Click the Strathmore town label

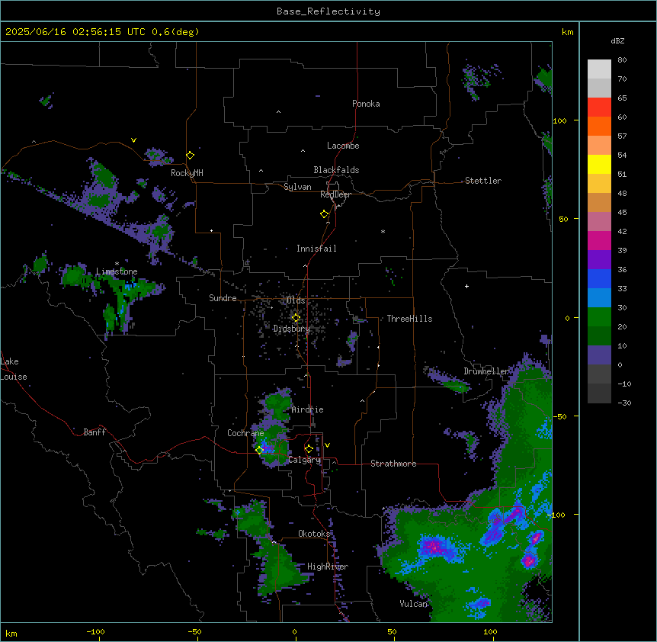pos(393,464)
